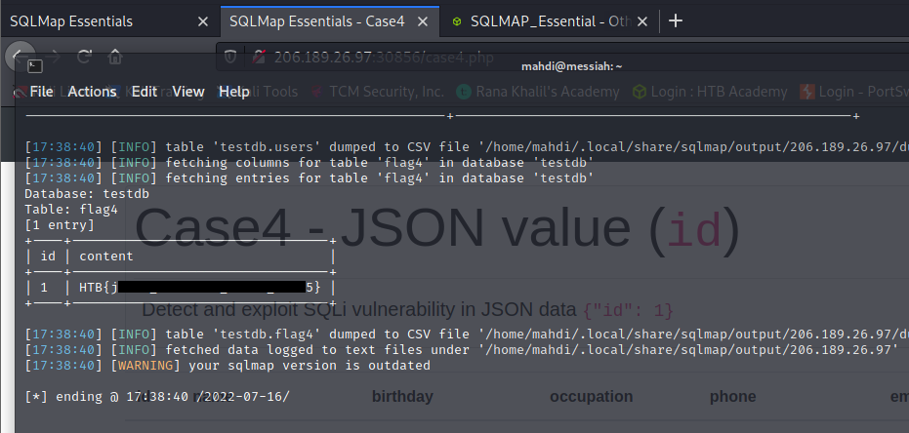Click the terminal title mahdi@messiah: ~
Image resolution: width=909 pixels, height=433 pixels.
(x=571, y=66)
